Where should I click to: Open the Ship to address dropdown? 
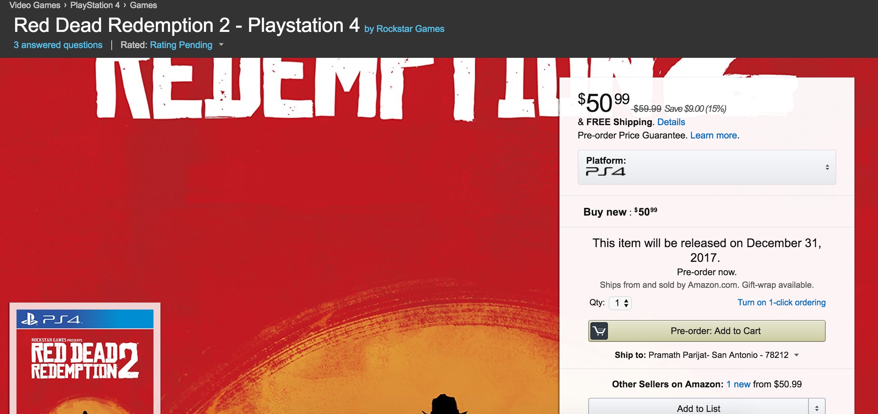click(797, 355)
